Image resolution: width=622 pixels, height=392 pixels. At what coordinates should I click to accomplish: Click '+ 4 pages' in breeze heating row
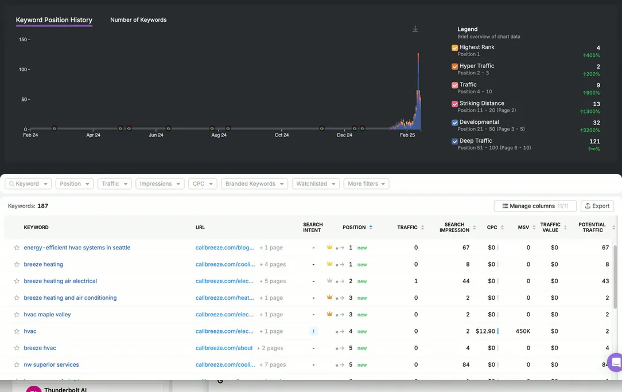click(x=273, y=264)
